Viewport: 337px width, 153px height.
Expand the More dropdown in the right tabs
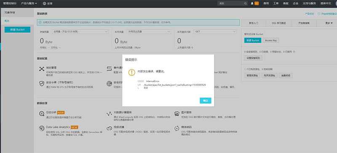[329, 23]
